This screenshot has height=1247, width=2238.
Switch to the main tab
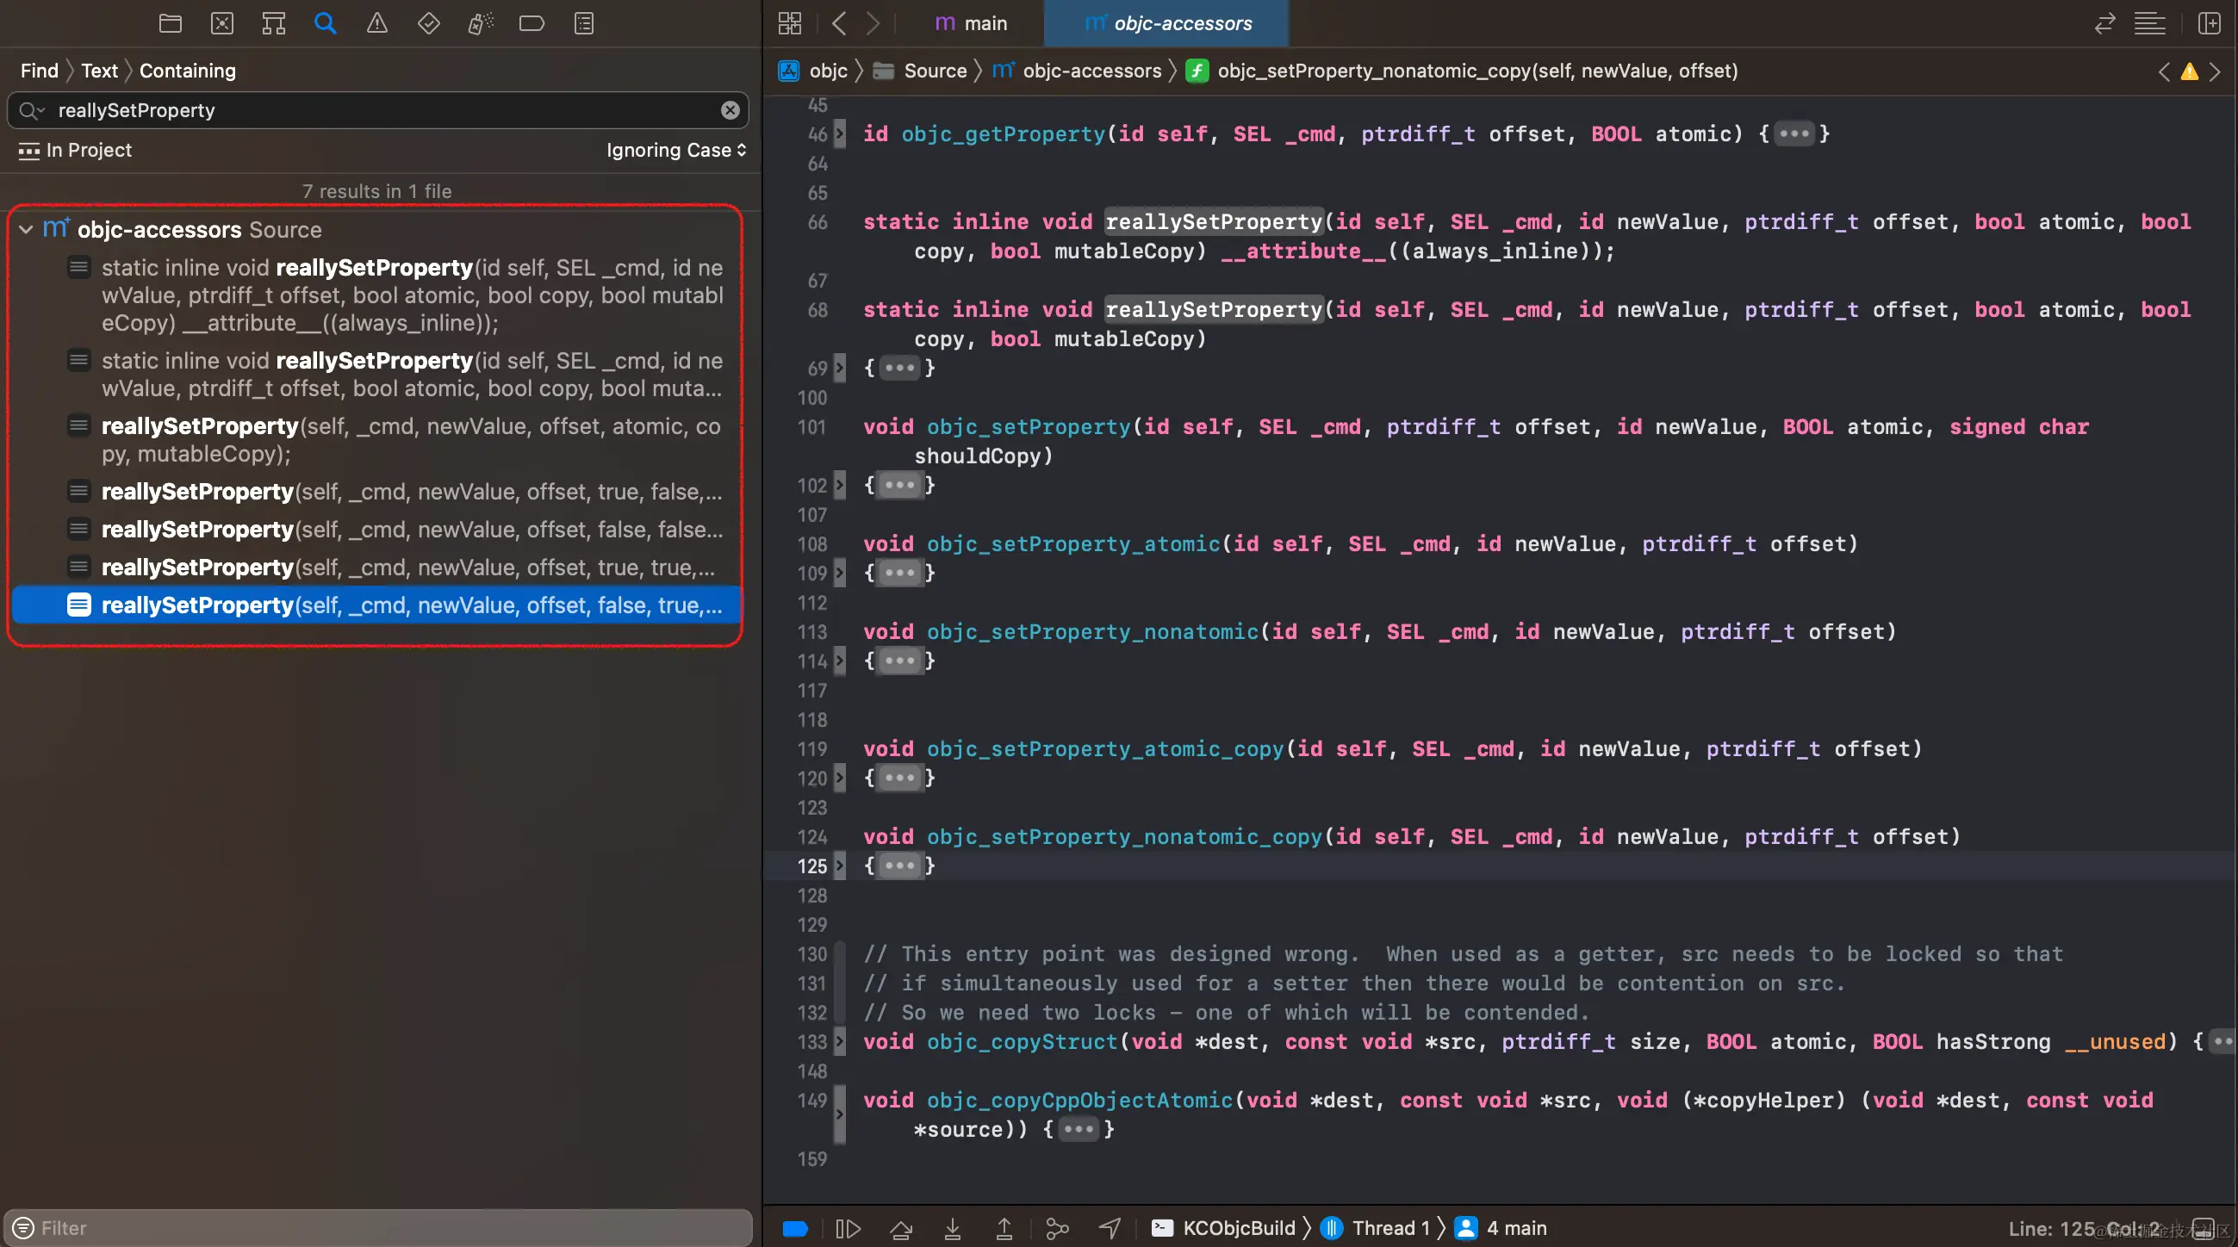[972, 23]
